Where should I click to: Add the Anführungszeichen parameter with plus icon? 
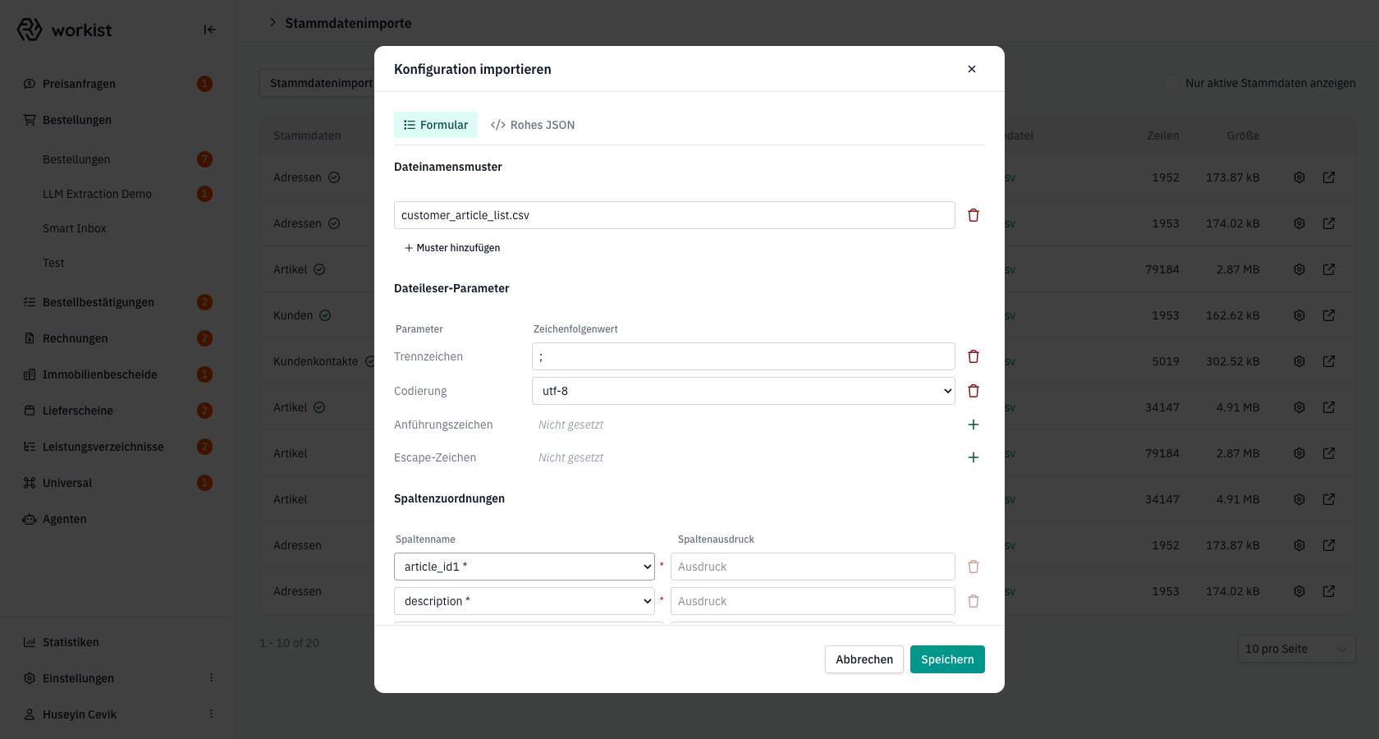pos(974,425)
